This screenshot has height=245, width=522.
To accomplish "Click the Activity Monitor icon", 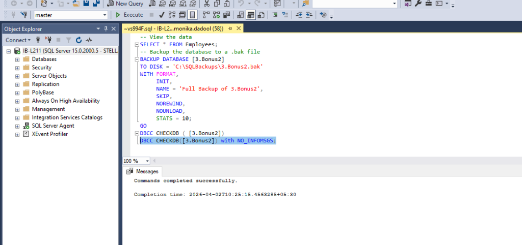I will coord(277,4).
